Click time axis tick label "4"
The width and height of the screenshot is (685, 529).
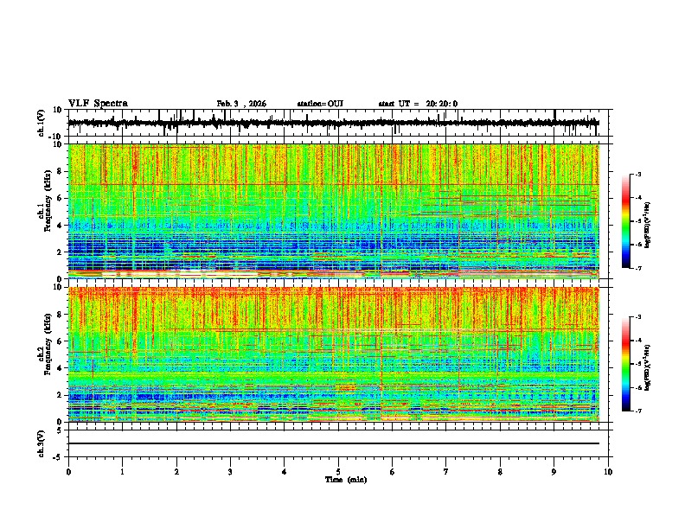(x=285, y=472)
